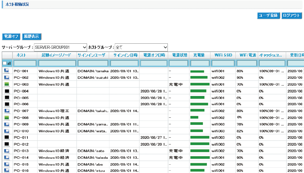Screen dimensions: 304x173
Task: Sort by 電源状態 column header
Action: coord(180,55)
